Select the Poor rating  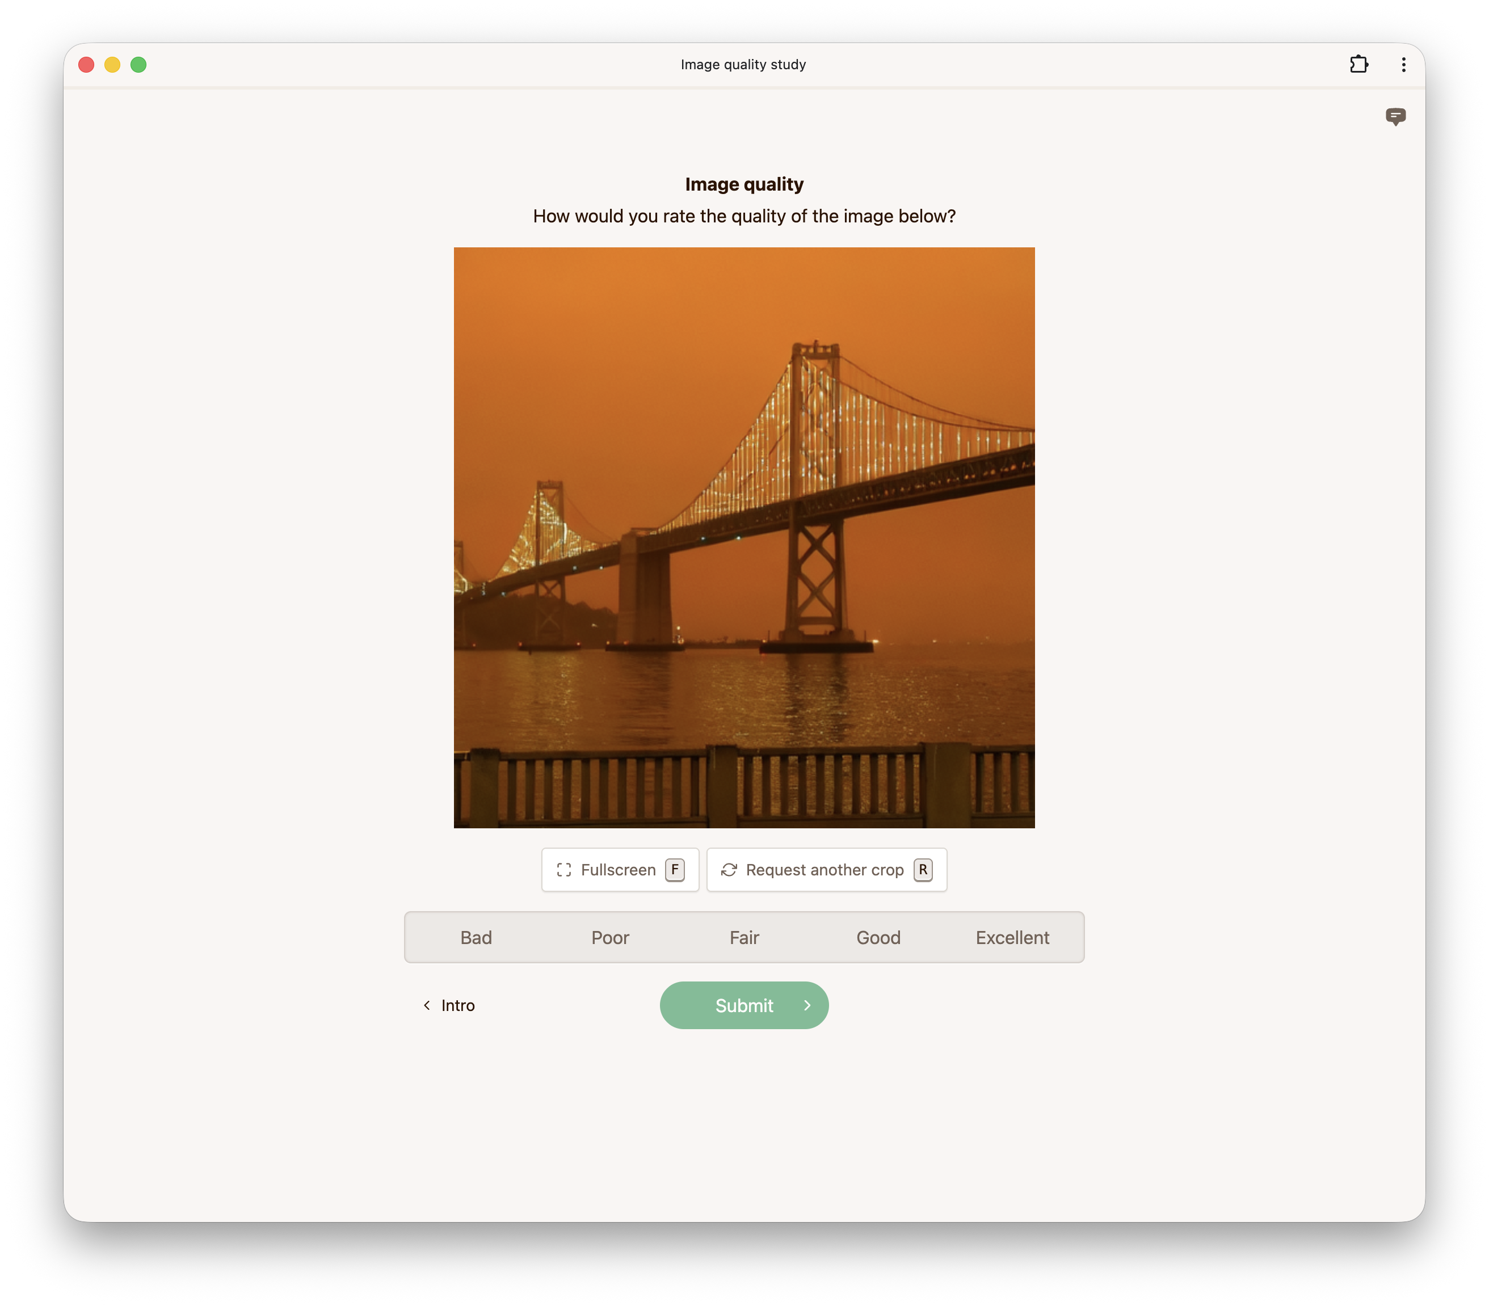tap(610, 937)
